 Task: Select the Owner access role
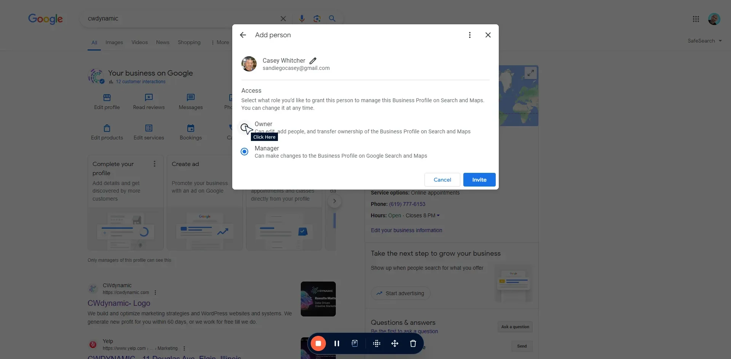244,127
